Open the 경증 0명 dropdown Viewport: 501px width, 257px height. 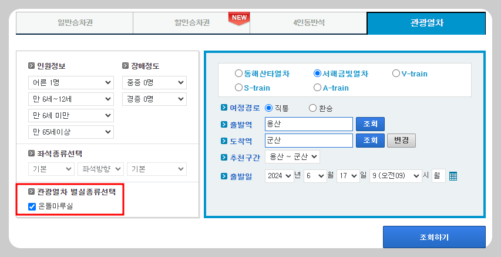(154, 99)
